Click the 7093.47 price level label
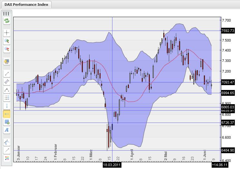The width and height of the screenshot is (240, 169). (x=228, y=82)
